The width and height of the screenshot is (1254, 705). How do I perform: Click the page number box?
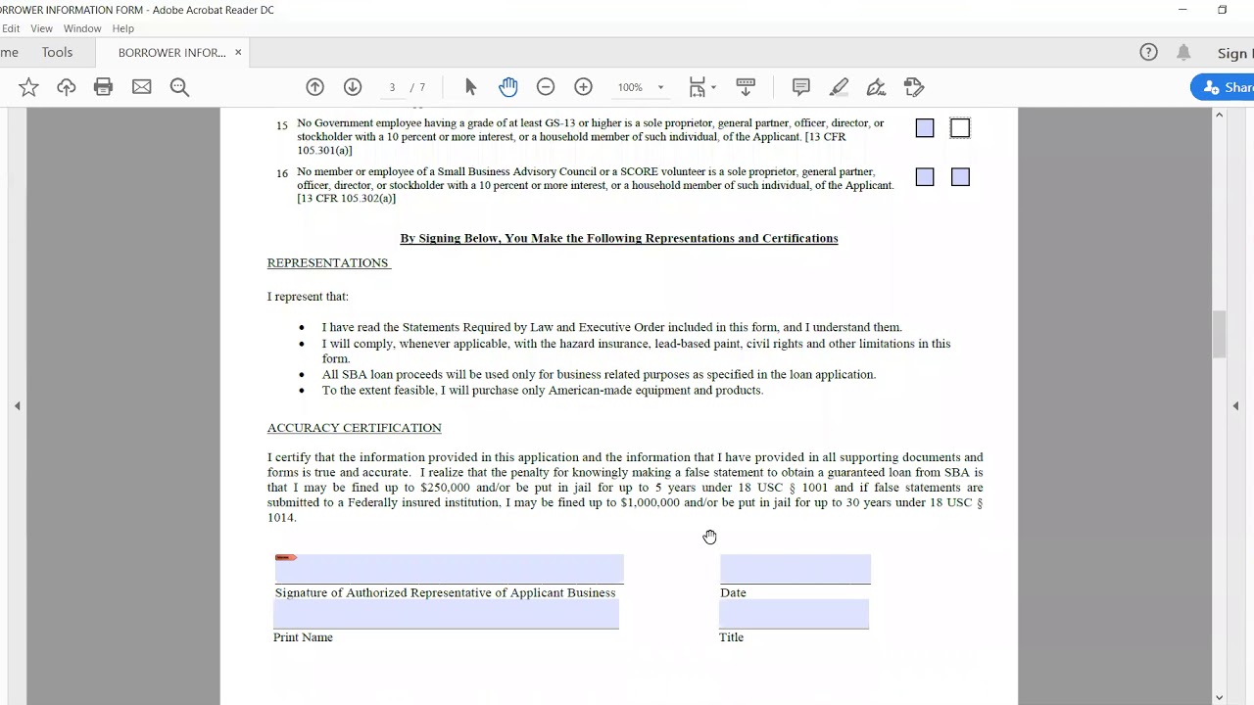tap(392, 87)
